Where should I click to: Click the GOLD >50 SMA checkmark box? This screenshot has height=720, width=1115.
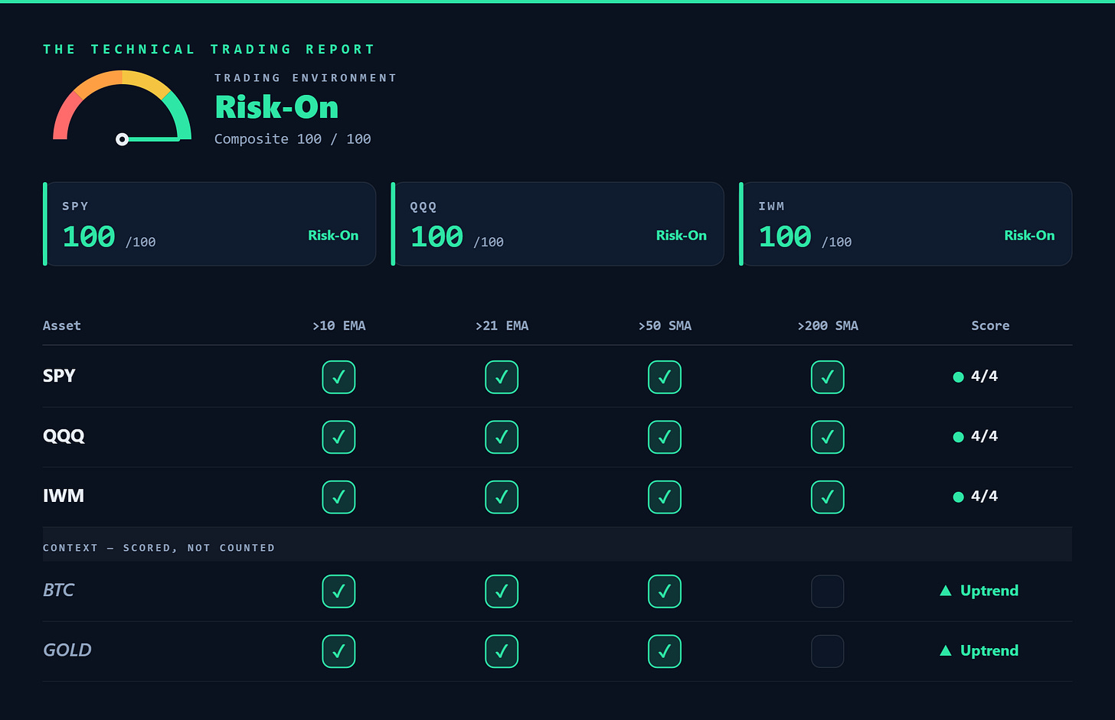click(665, 651)
